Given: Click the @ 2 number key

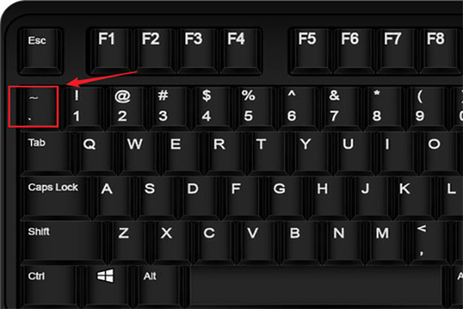Looking at the screenshot, I should click(126, 108).
